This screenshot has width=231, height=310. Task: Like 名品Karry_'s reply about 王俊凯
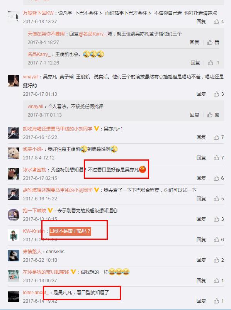213,63
